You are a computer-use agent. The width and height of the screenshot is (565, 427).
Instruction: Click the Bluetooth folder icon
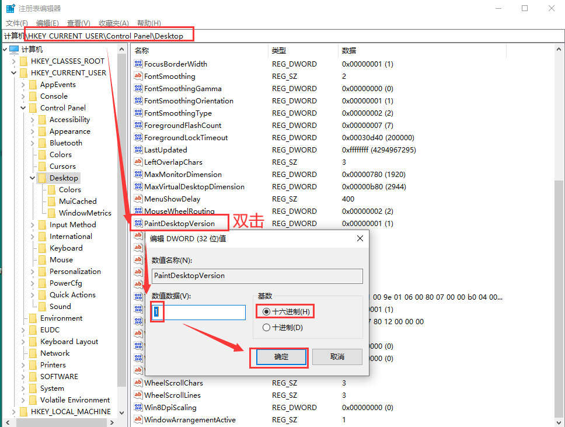[x=43, y=143]
